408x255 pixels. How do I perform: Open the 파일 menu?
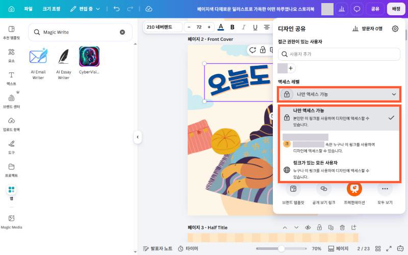click(x=28, y=9)
